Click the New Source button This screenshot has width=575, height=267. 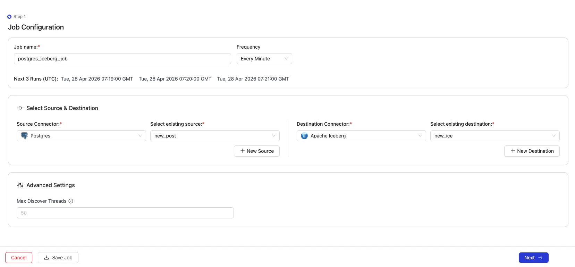point(257,151)
